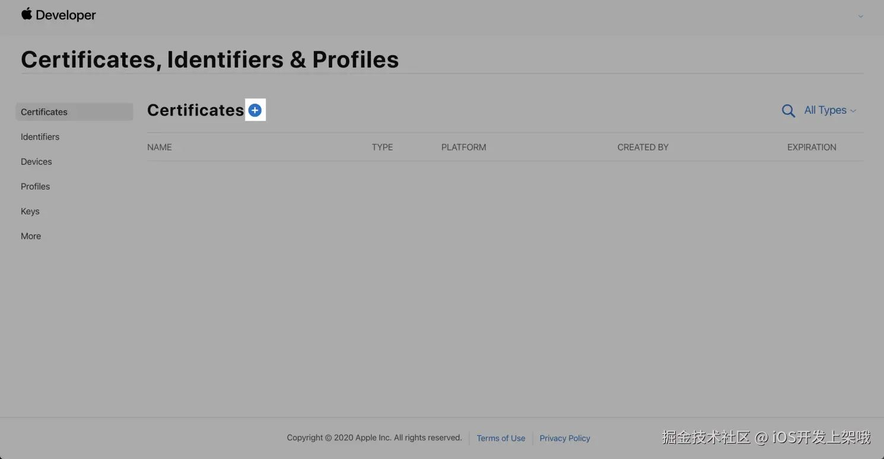Follow the Terms of Use link
The width and height of the screenshot is (884, 459).
pyautogui.click(x=501, y=438)
